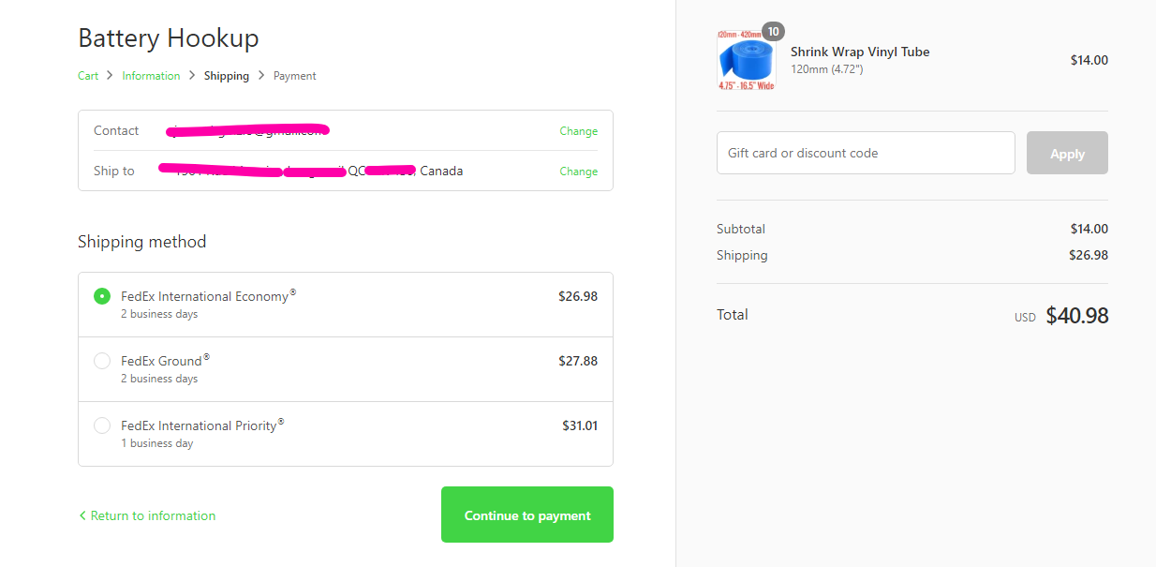Open the Payment breadcrumb step

tap(295, 76)
